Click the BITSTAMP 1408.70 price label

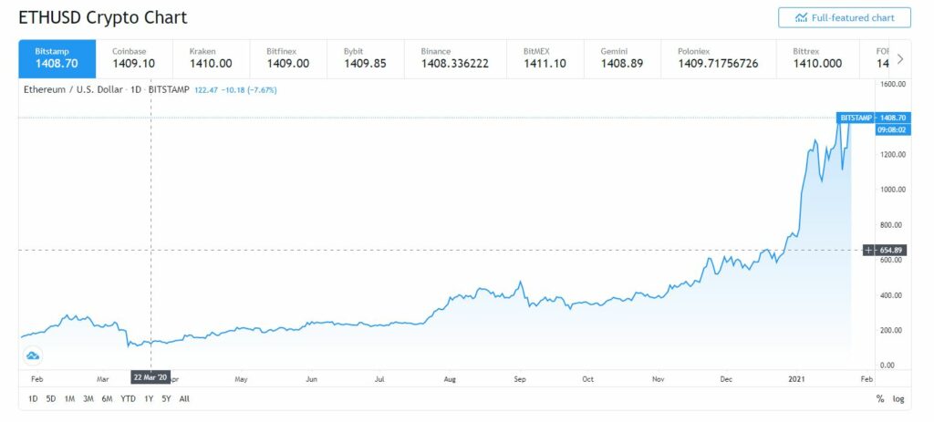tap(873, 118)
